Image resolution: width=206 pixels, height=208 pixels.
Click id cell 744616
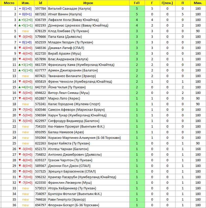[x=40, y=200]
